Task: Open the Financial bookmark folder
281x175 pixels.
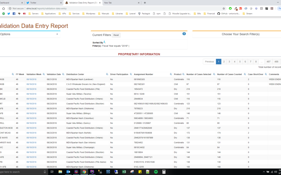Action: pyautogui.click(x=209, y=13)
